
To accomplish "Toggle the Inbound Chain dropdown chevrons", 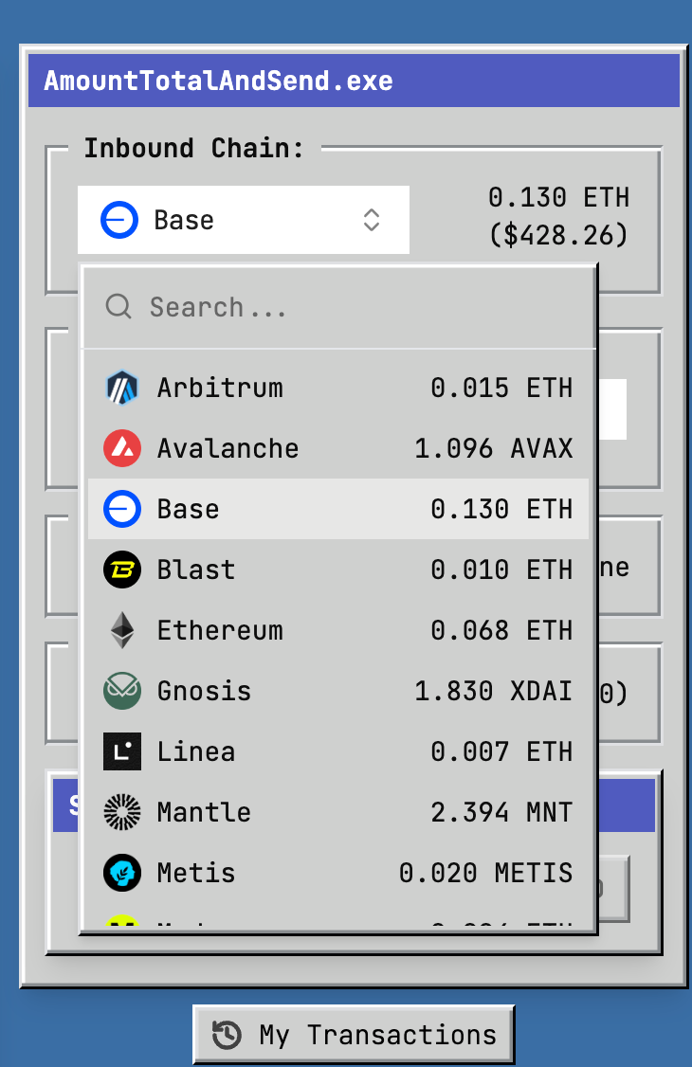I will click(x=371, y=220).
